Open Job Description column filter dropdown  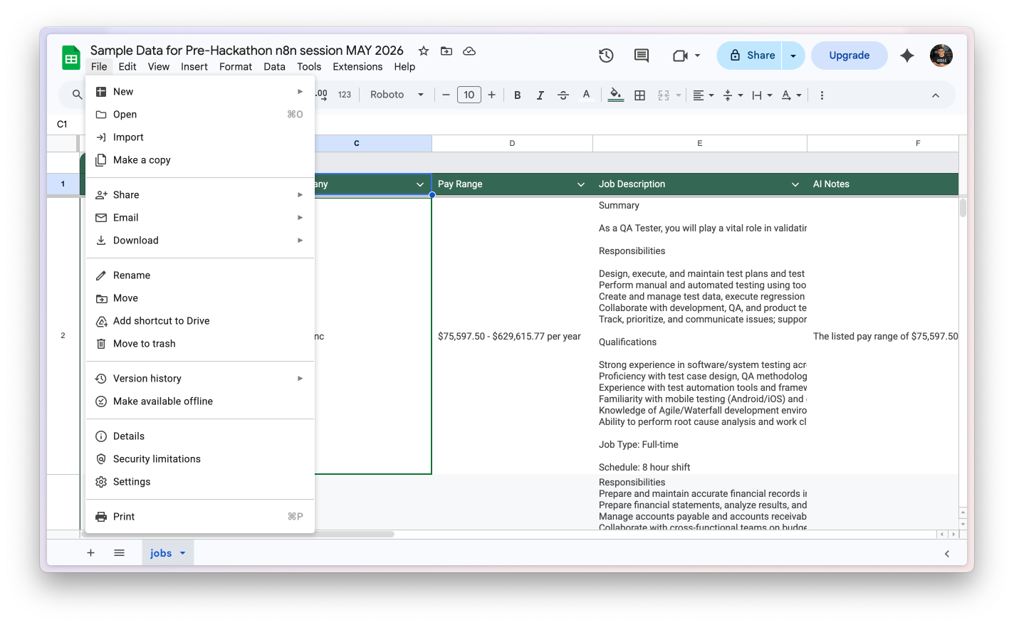pos(795,184)
